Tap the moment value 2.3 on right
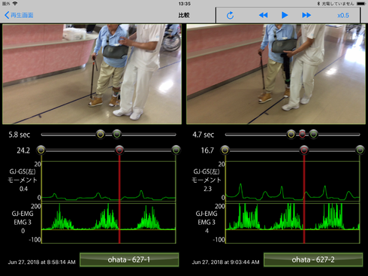Image resolution: width=368 pixels, height=276 pixels. 207,189
